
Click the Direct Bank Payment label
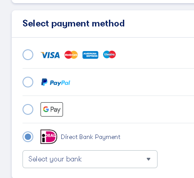[90, 137]
